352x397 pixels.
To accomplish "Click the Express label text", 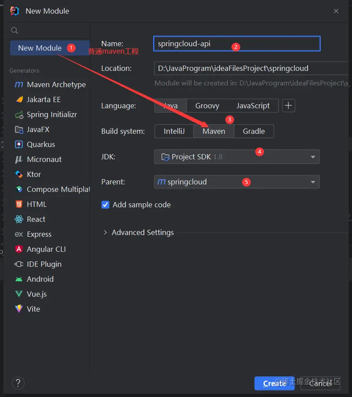I will 39,234.
